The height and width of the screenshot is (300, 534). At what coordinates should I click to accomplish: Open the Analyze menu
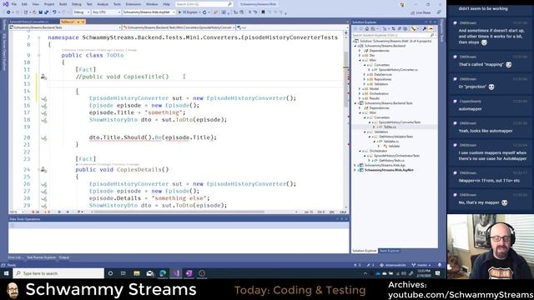pos(103,4)
